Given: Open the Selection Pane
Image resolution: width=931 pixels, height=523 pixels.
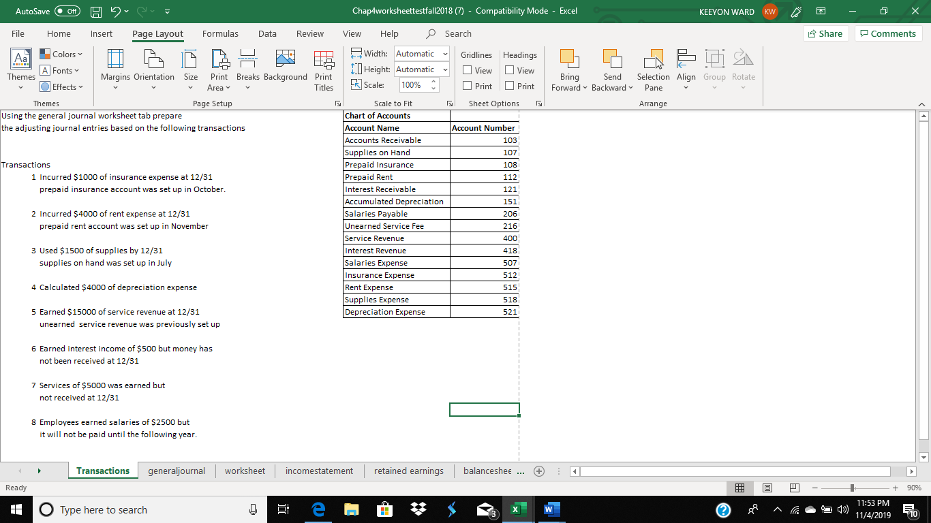Looking at the screenshot, I should (x=654, y=70).
